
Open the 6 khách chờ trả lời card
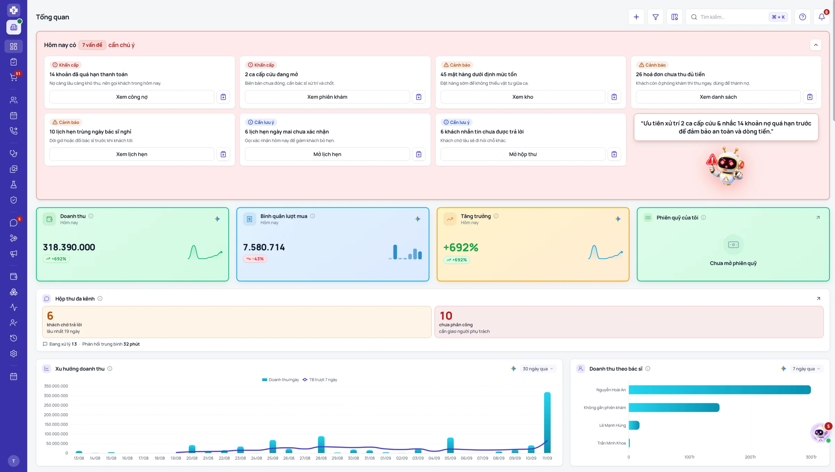(x=237, y=322)
